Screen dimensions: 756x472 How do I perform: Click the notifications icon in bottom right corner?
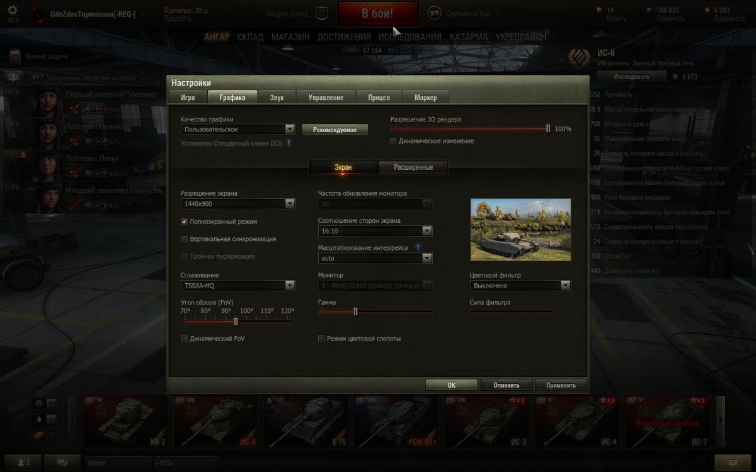(x=733, y=463)
